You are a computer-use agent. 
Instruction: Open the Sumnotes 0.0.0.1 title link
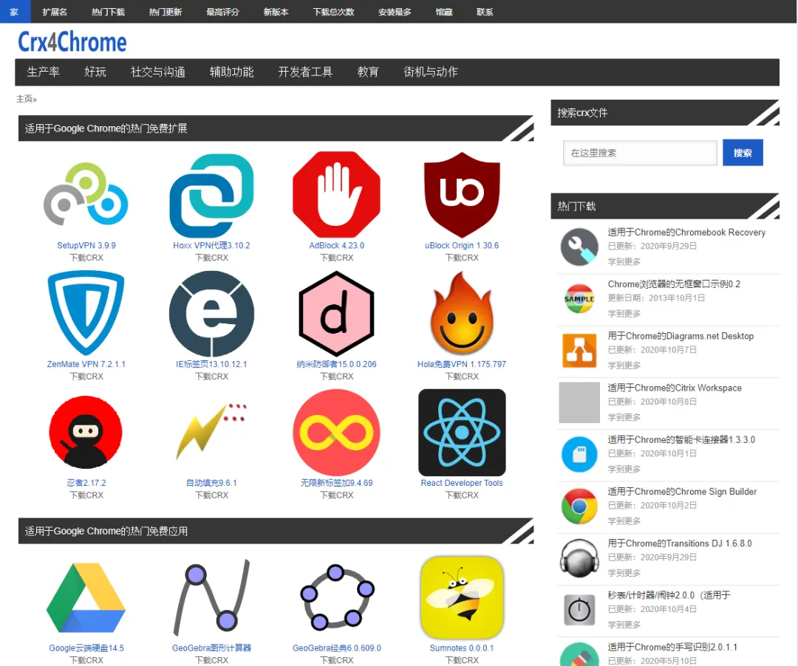click(462, 648)
